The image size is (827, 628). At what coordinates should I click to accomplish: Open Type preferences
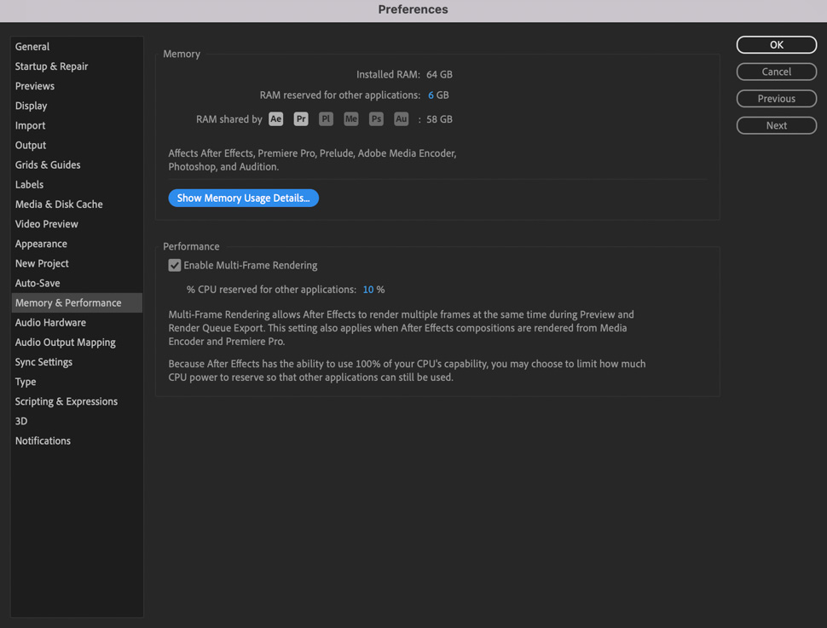click(77, 382)
